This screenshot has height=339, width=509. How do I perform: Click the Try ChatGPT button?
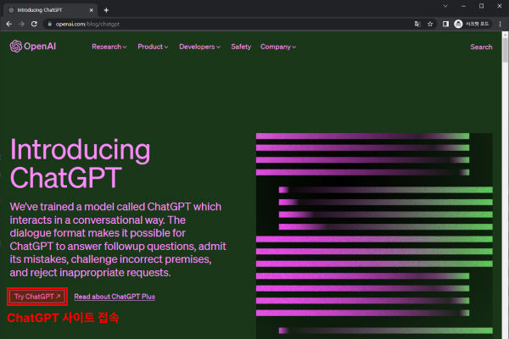click(x=37, y=297)
